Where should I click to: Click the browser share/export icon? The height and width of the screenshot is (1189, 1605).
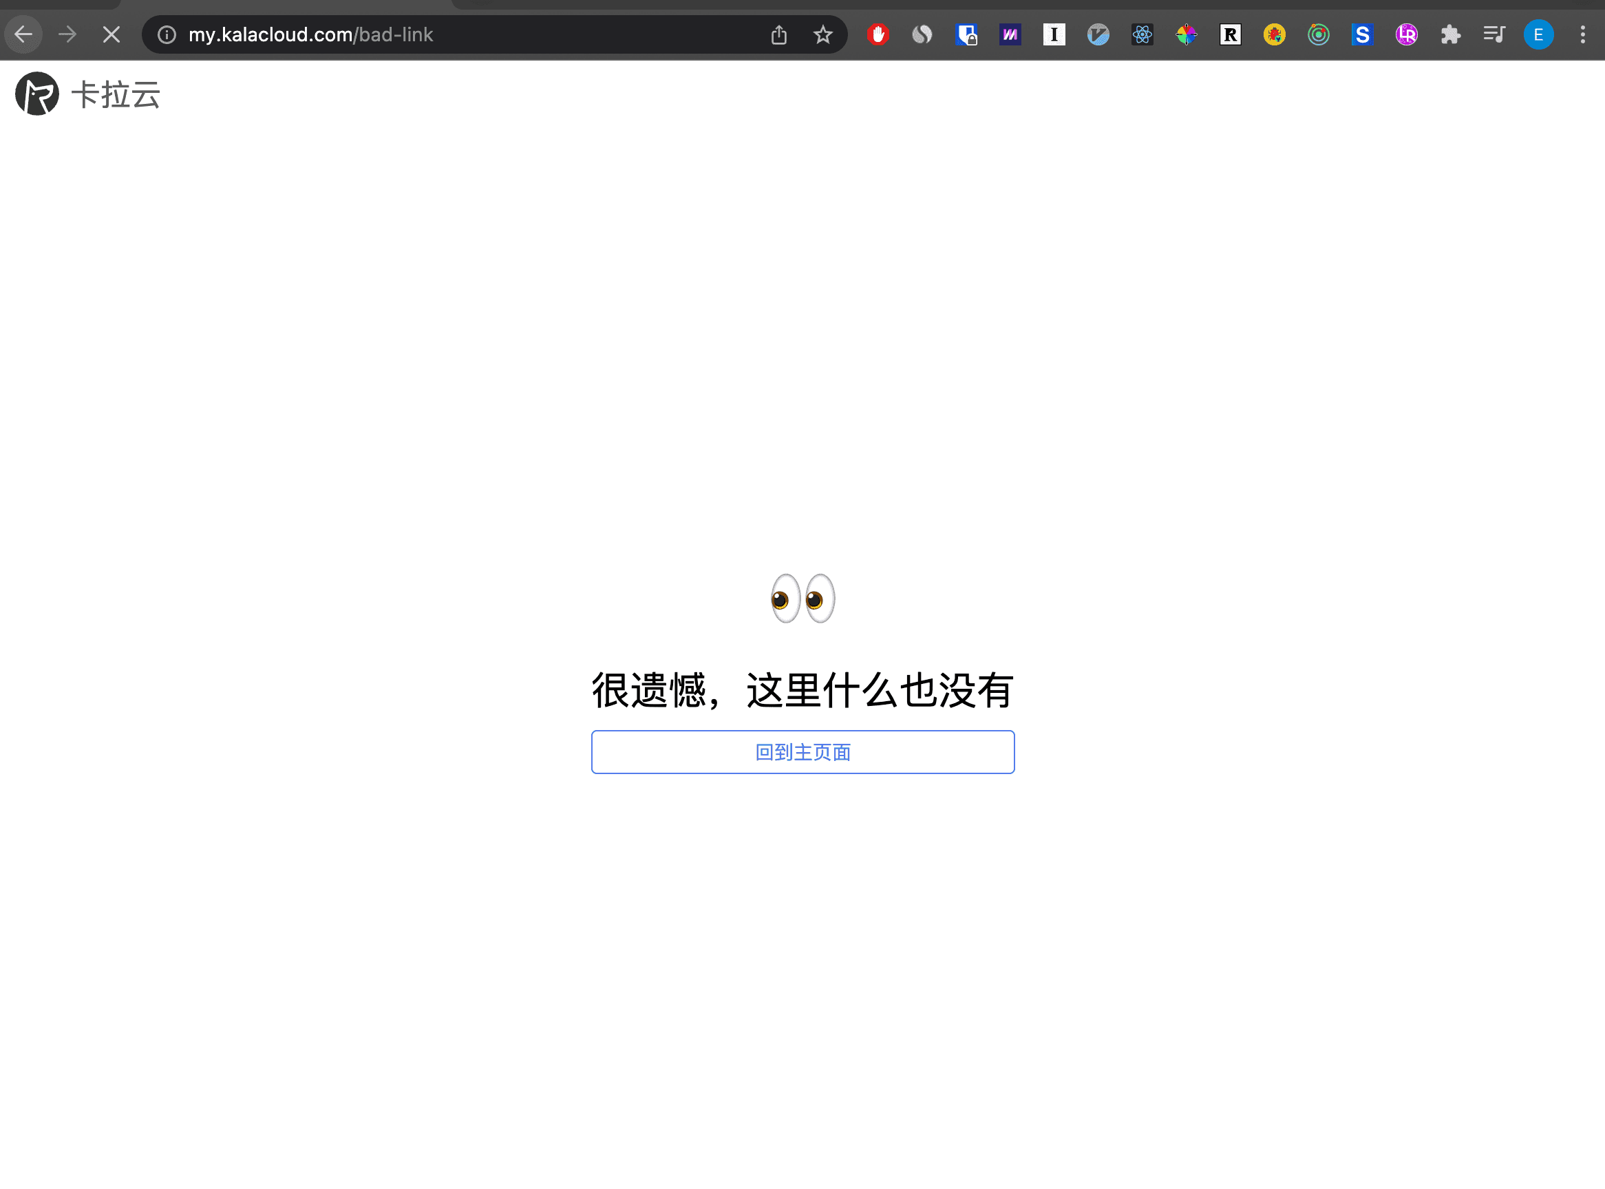777,34
